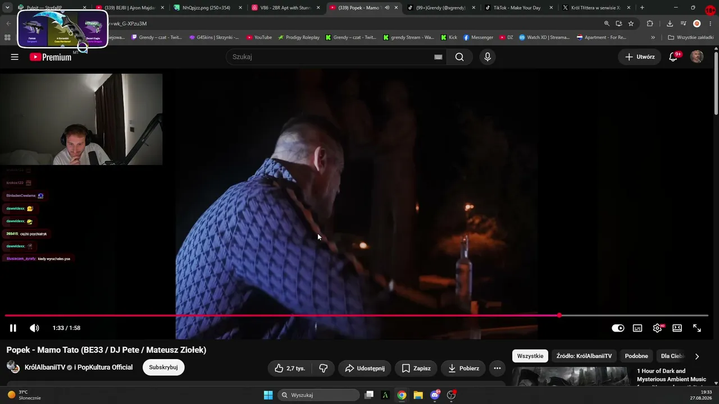This screenshot has height=404, width=719.
Task: Click the Subskrybuj button
Action: click(163, 368)
